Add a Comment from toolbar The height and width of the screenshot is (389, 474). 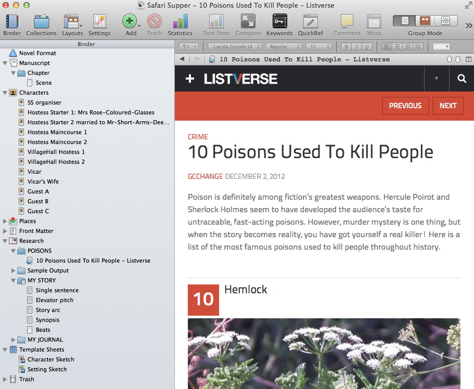click(347, 22)
